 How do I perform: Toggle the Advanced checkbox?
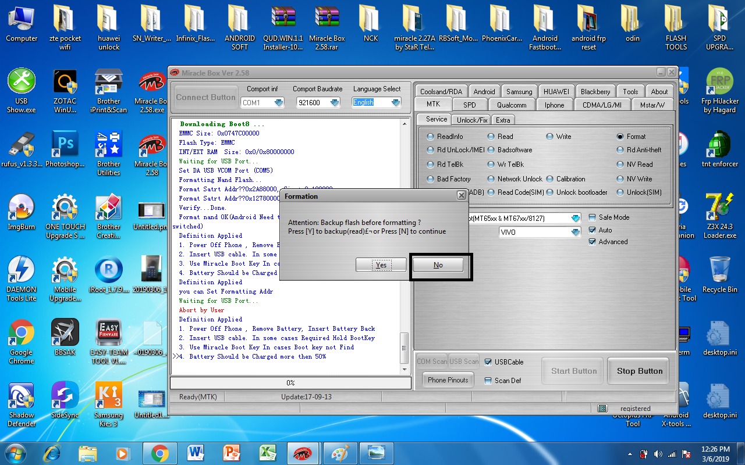click(x=593, y=242)
